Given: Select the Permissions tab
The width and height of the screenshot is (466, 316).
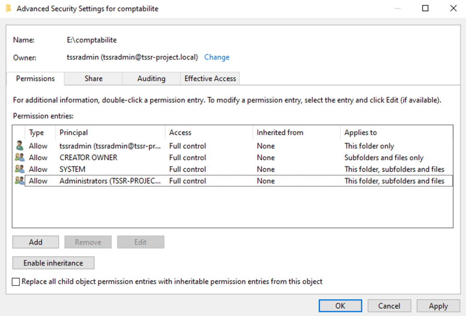Looking at the screenshot, I should [x=35, y=79].
